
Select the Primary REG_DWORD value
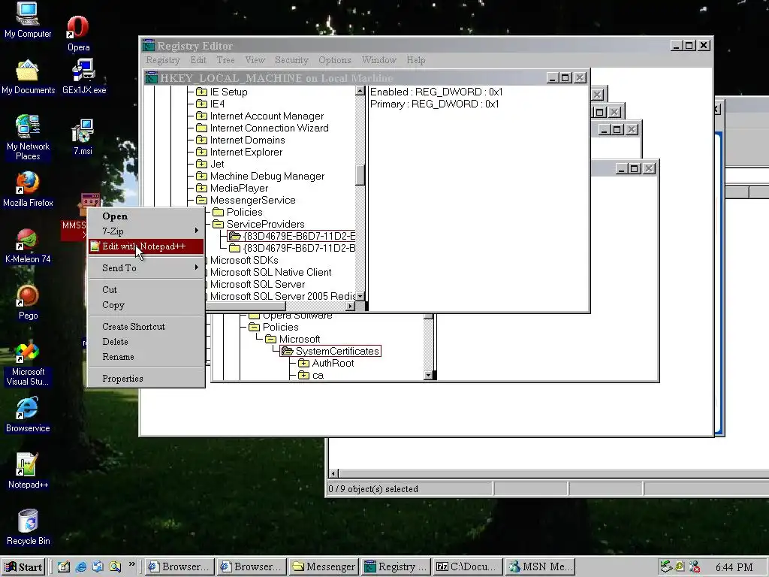[434, 104]
